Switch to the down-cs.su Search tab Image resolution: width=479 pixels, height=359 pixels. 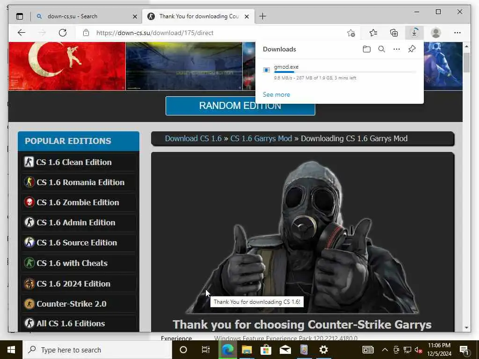[87, 16]
